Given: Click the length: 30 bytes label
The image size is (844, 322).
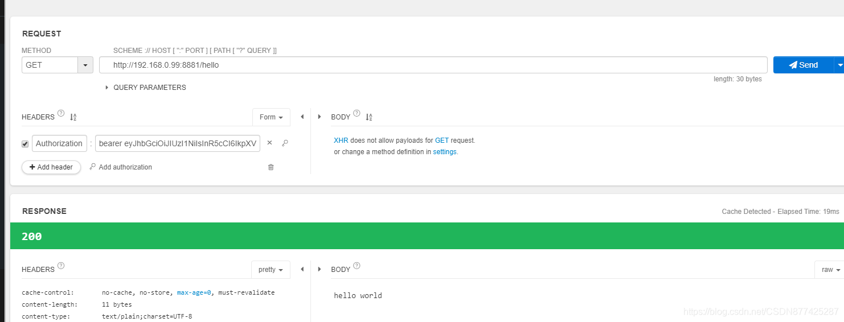Looking at the screenshot, I should point(738,79).
